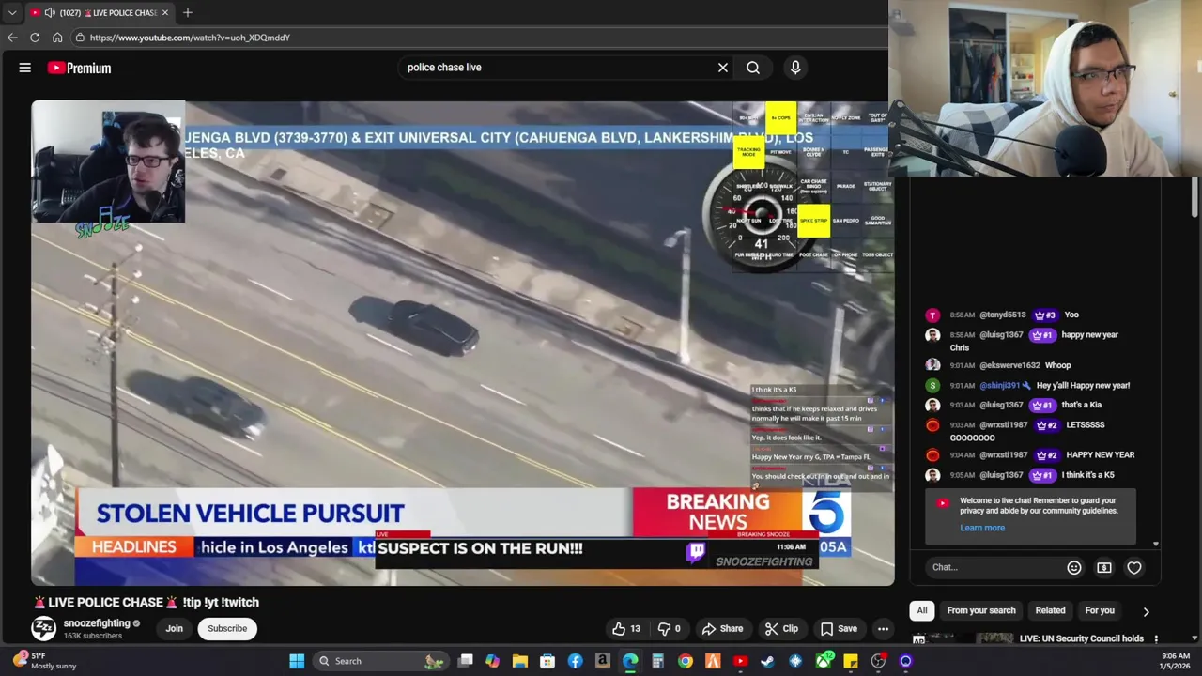Select the 'For you' filter chip

click(1100, 610)
